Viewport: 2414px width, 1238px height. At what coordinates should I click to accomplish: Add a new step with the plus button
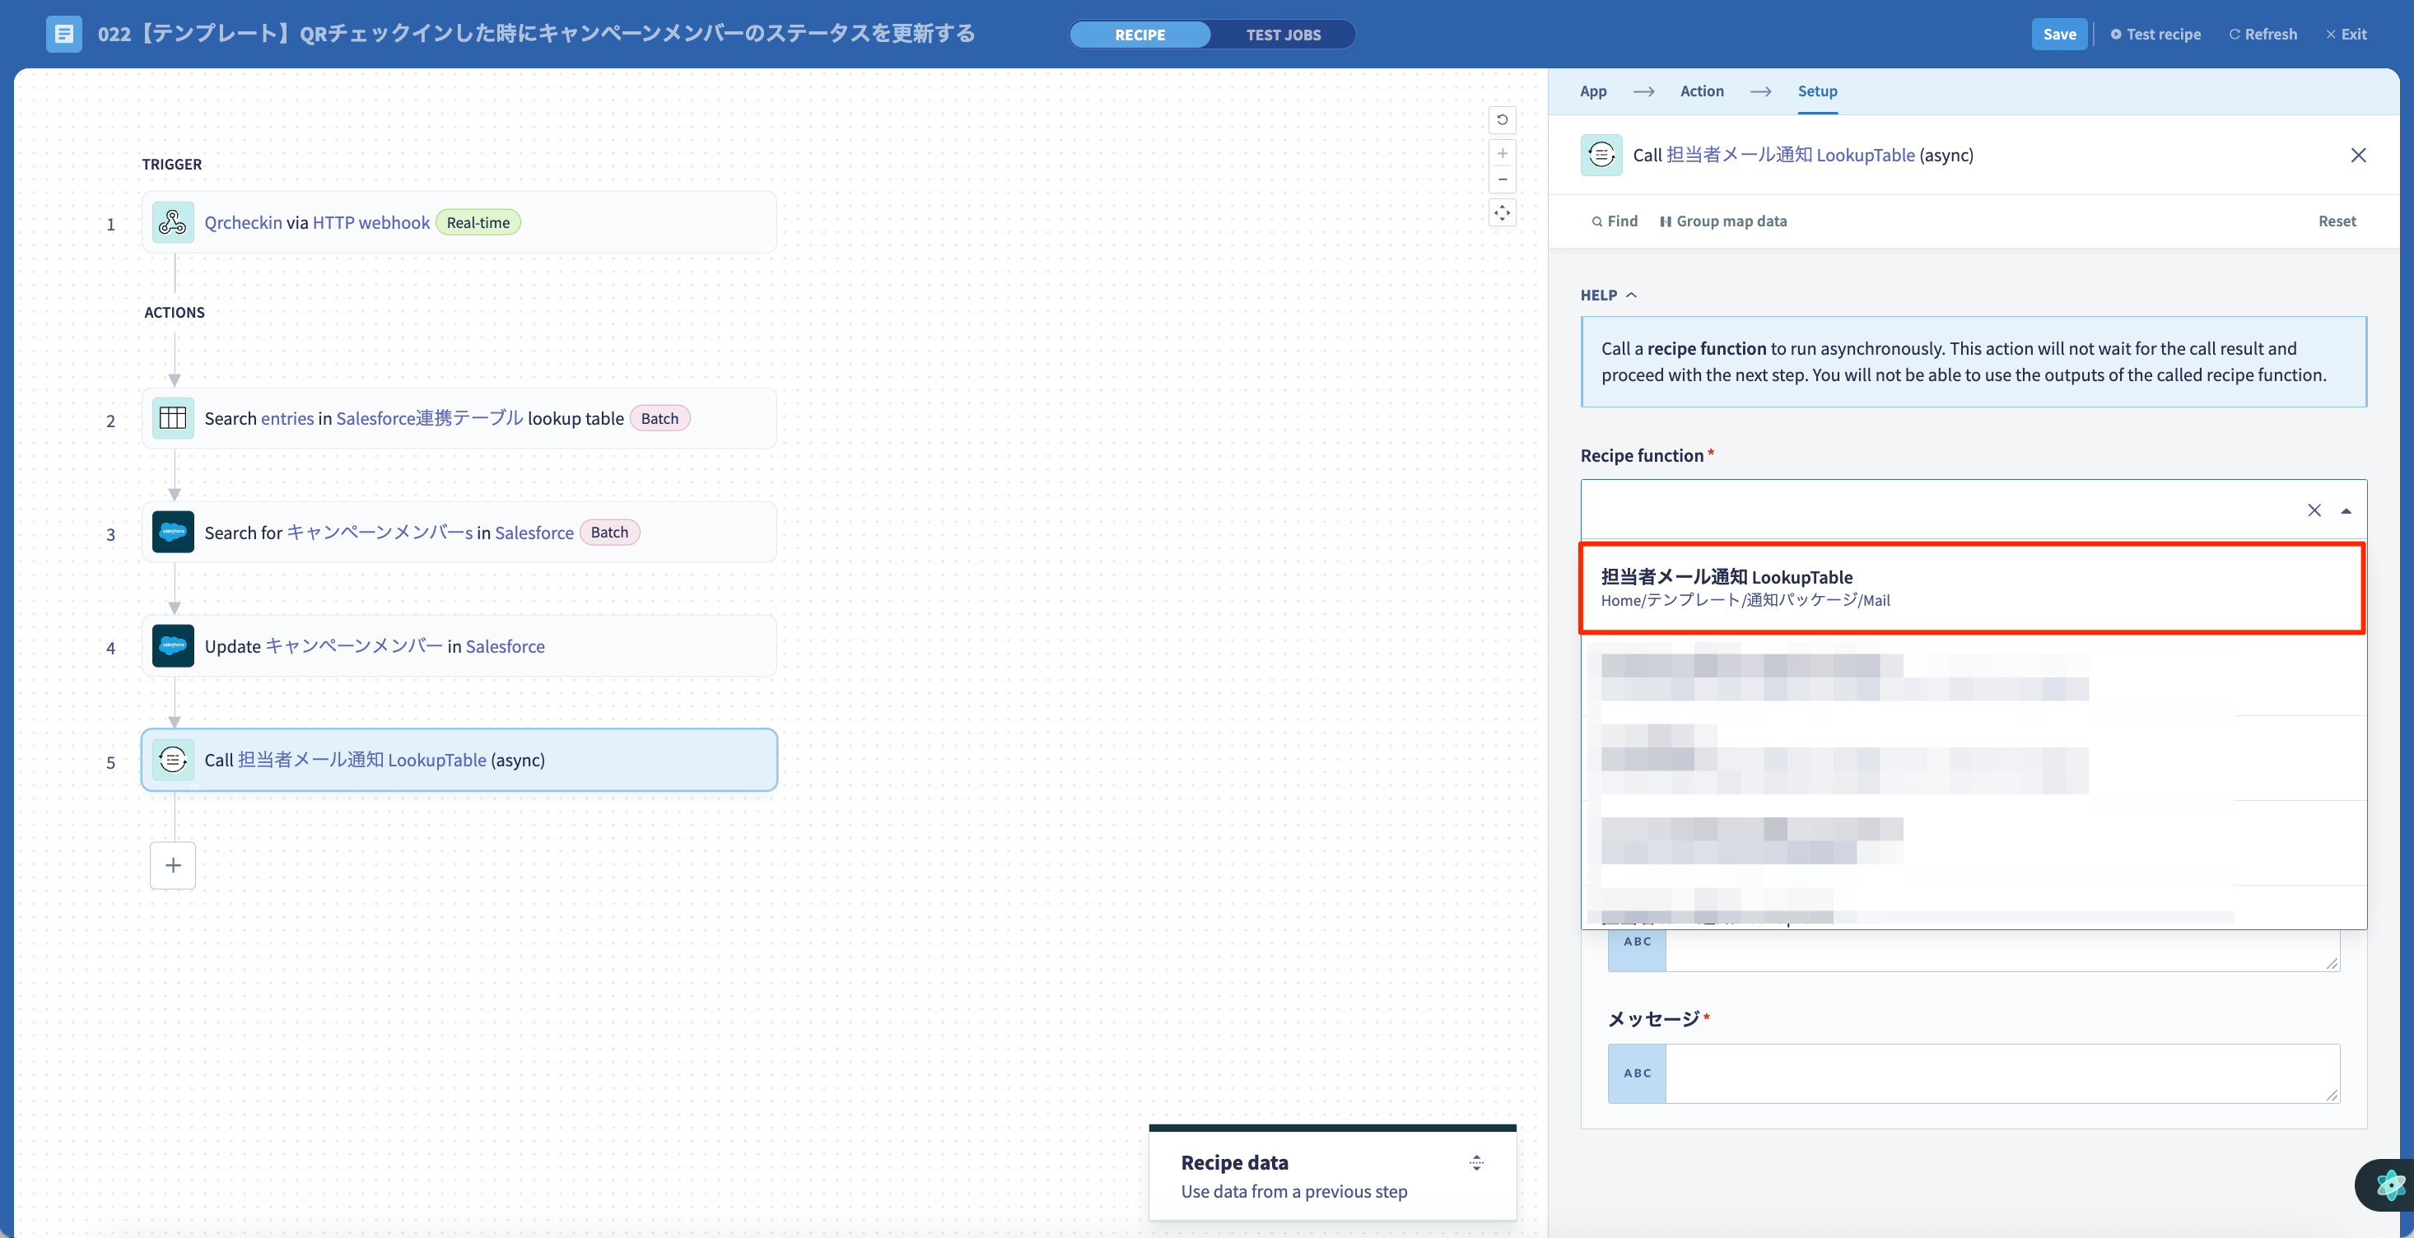pos(172,865)
